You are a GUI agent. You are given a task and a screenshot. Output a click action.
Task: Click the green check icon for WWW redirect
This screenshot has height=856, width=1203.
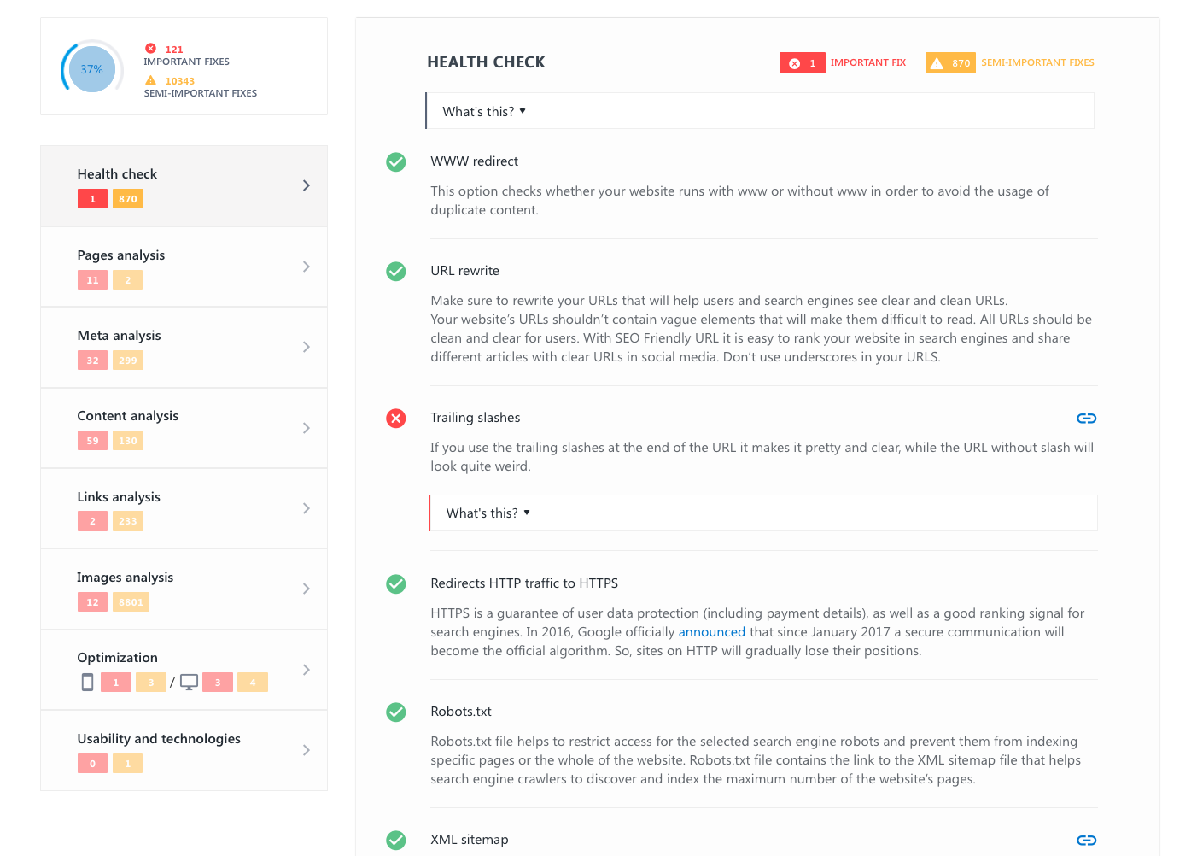pos(396,161)
